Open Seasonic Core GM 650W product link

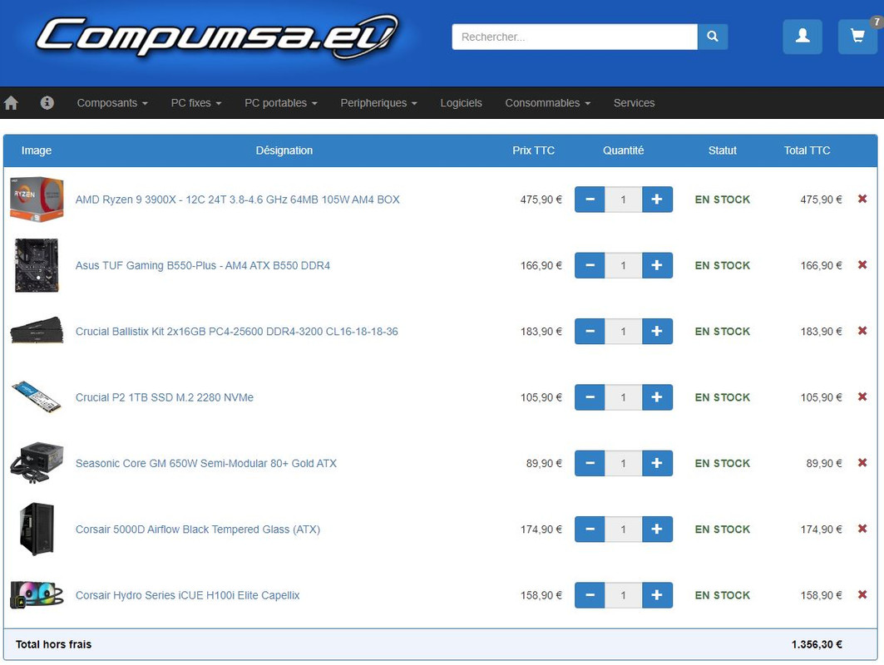pos(205,463)
